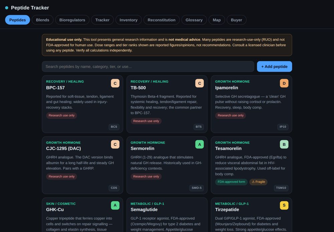Click tier C badge on CJC-1295 card

pyautogui.click(x=115, y=144)
